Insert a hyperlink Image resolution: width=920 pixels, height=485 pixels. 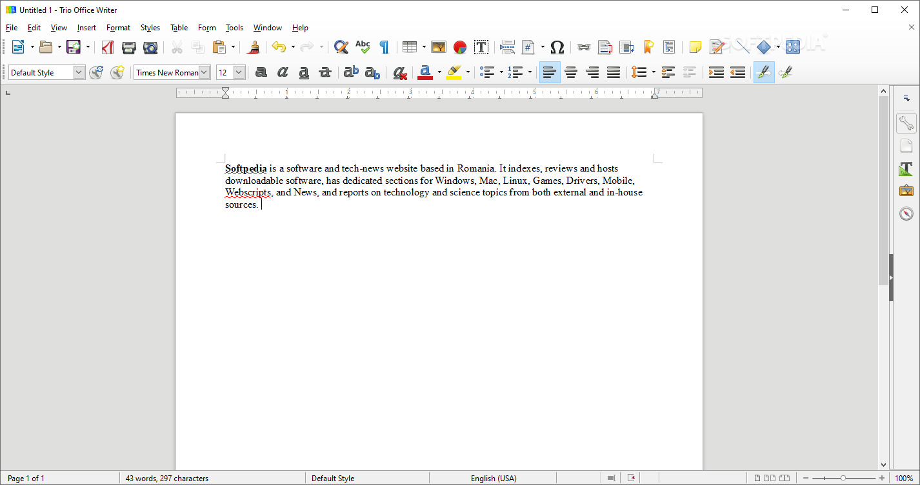[x=584, y=47]
